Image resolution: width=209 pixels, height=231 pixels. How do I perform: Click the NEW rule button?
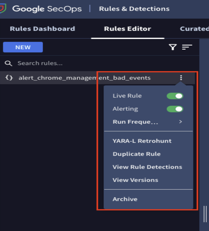(23, 47)
